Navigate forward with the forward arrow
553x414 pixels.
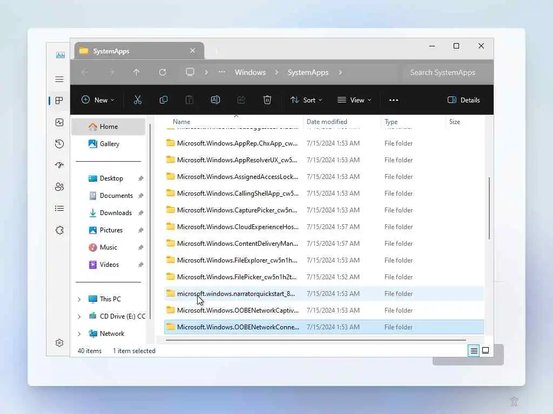point(111,72)
